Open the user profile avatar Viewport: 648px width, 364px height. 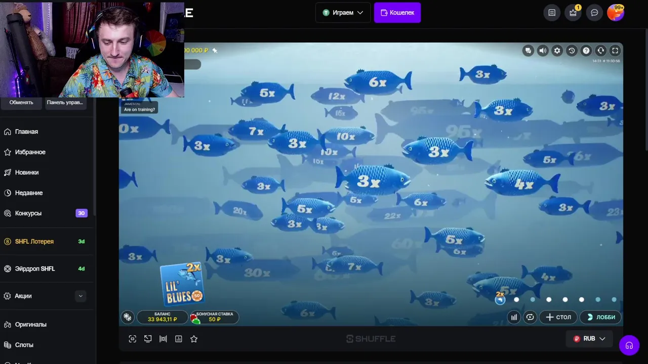(616, 13)
